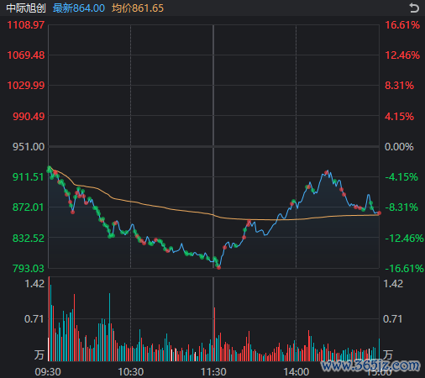Click the 14:00 time axis label

[x=296, y=372]
